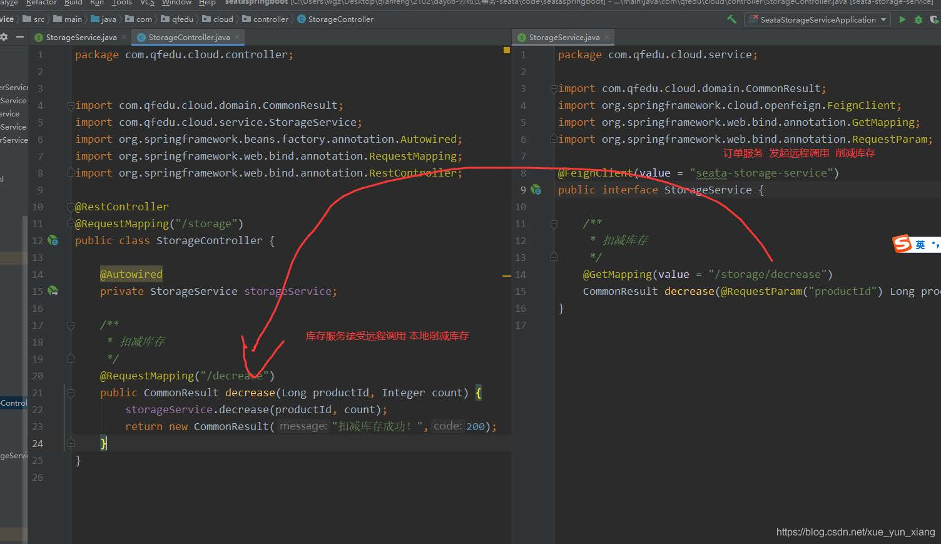
Task: Click the fold end marker at line 24
Action: [x=71, y=443]
